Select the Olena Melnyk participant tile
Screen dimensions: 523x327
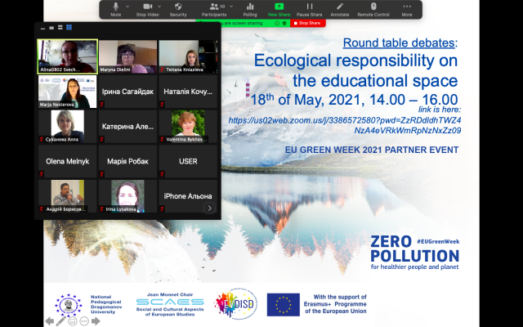click(67, 161)
